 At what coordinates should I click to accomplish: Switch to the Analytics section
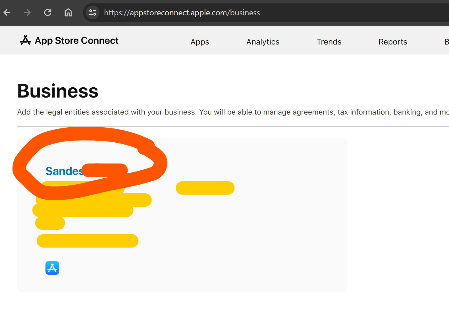[x=263, y=42]
